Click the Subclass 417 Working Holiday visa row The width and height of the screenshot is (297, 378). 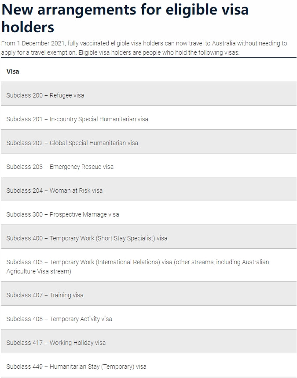click(149, 341)
